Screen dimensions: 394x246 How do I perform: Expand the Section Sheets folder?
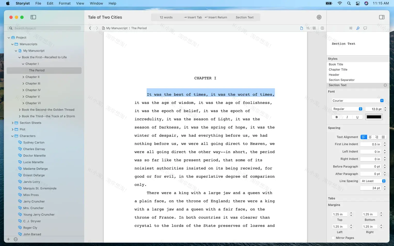click(x=12, y=123)
